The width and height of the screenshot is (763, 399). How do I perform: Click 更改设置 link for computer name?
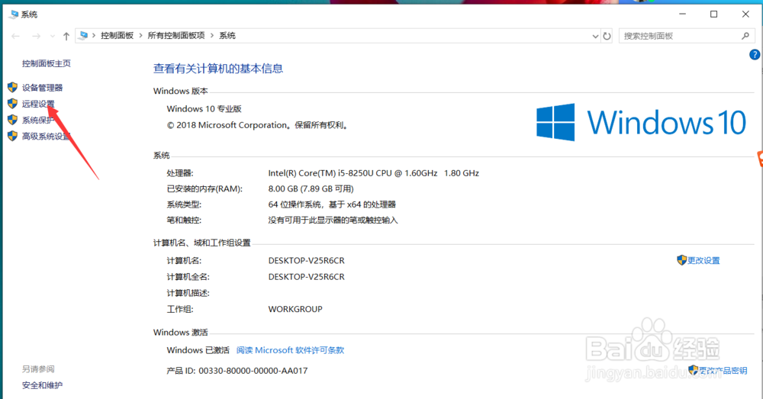click(x=703, y=261)
